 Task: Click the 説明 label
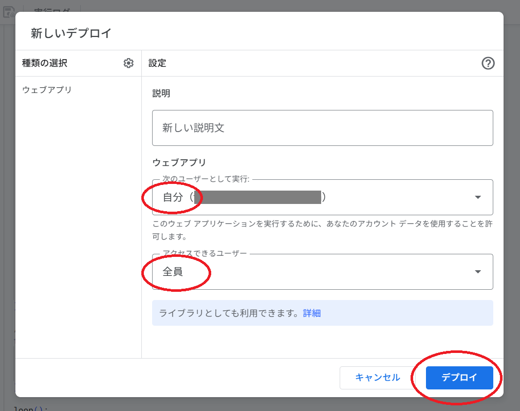point(161,94)
